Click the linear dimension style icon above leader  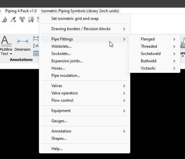(x=36, y=38)
